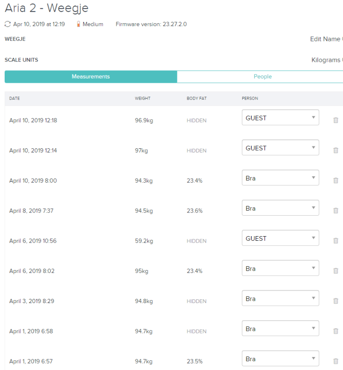Delete the April 10, 2019 8:00 measurement

click(x=336, y=180)
